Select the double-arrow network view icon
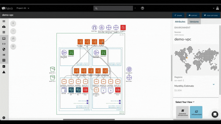This screenshot has height=124, width=221. click(x=4, y=44)
